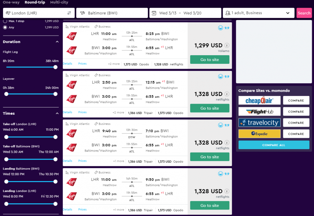314x216 pixels.
Task: Switch to the One-way trip tab
Action: [11, 2]
